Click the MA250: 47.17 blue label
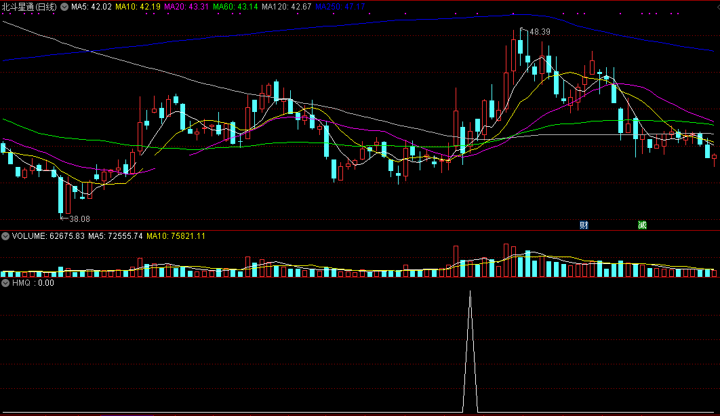Screen dimensions: 720x416 pos(340,7)
